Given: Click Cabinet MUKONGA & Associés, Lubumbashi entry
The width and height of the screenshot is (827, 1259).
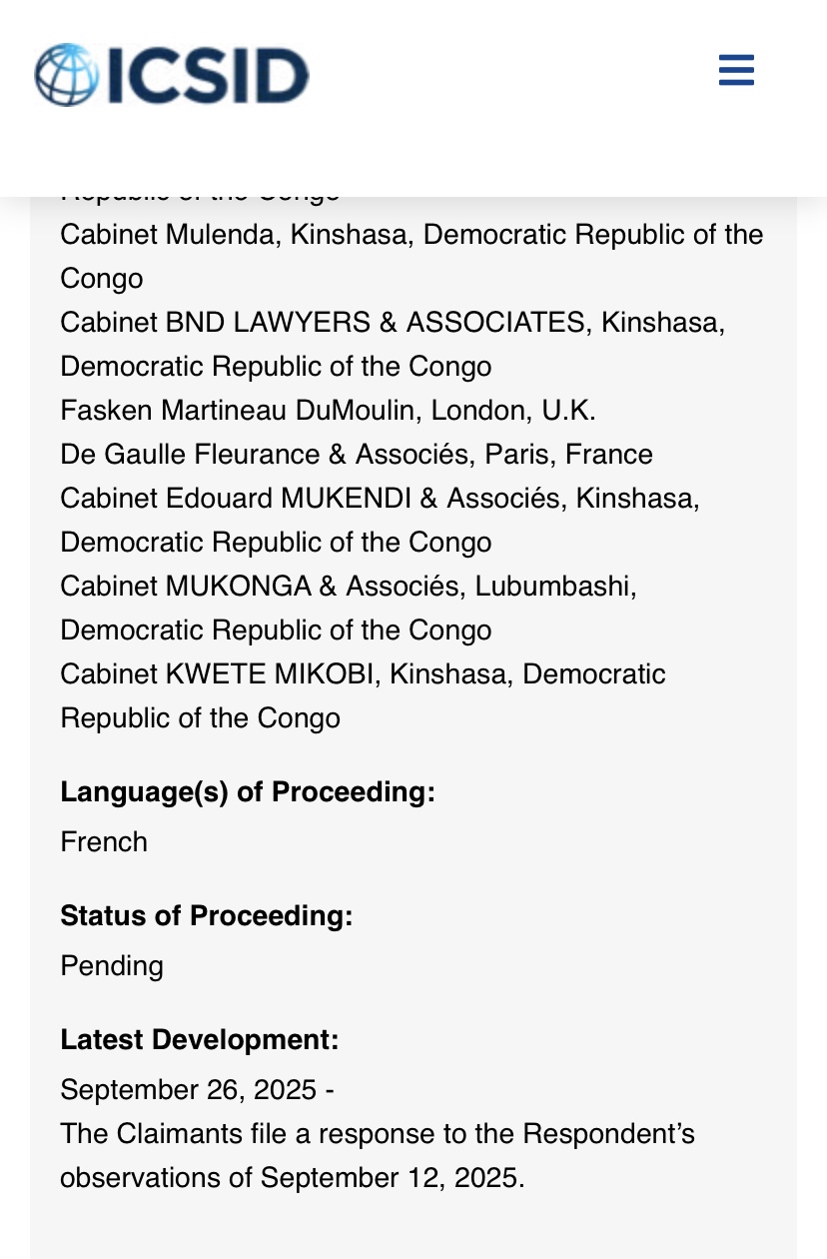Looking at the screenshot, I should [348, 587].
